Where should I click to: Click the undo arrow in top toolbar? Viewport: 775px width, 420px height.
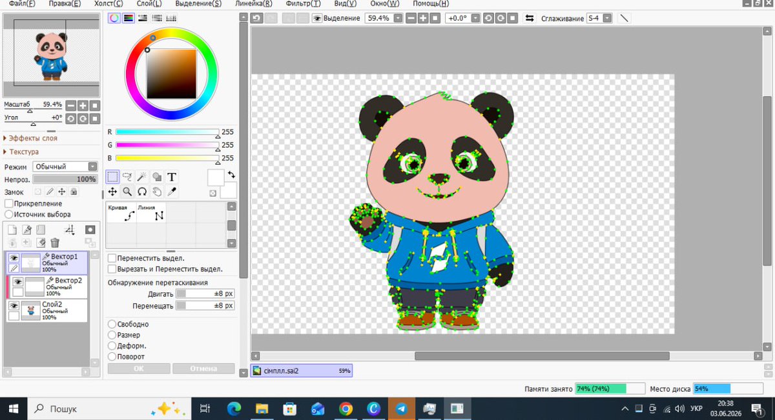256,18
